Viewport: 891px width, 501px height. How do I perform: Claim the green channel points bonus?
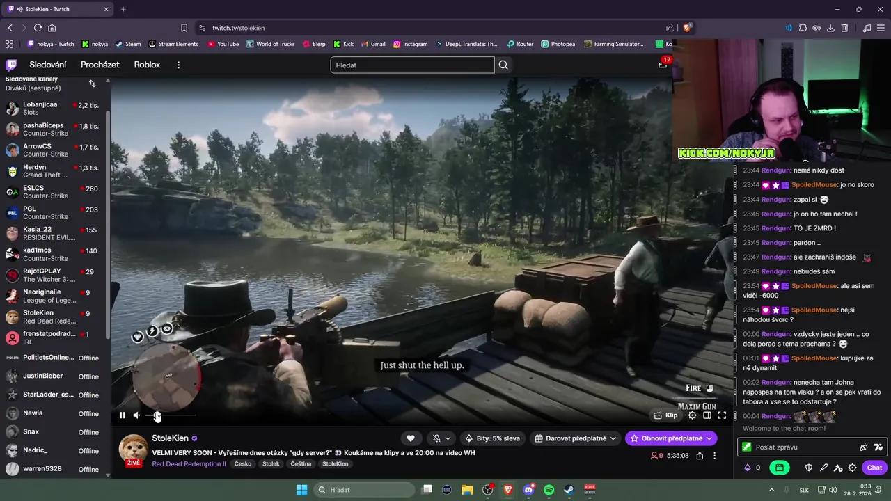[x=780, y=468]
